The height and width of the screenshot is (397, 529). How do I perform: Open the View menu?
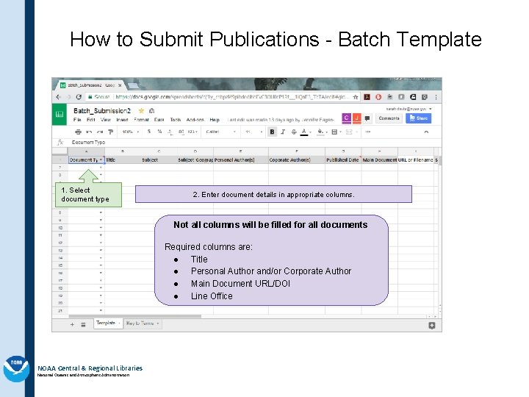pos(106,120)
